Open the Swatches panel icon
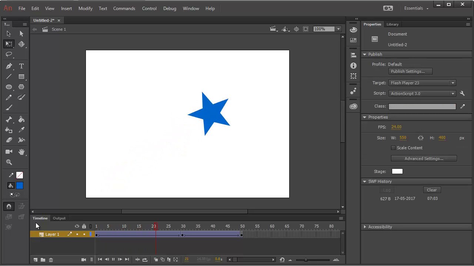Screen dimensions: 474x266 353,40
